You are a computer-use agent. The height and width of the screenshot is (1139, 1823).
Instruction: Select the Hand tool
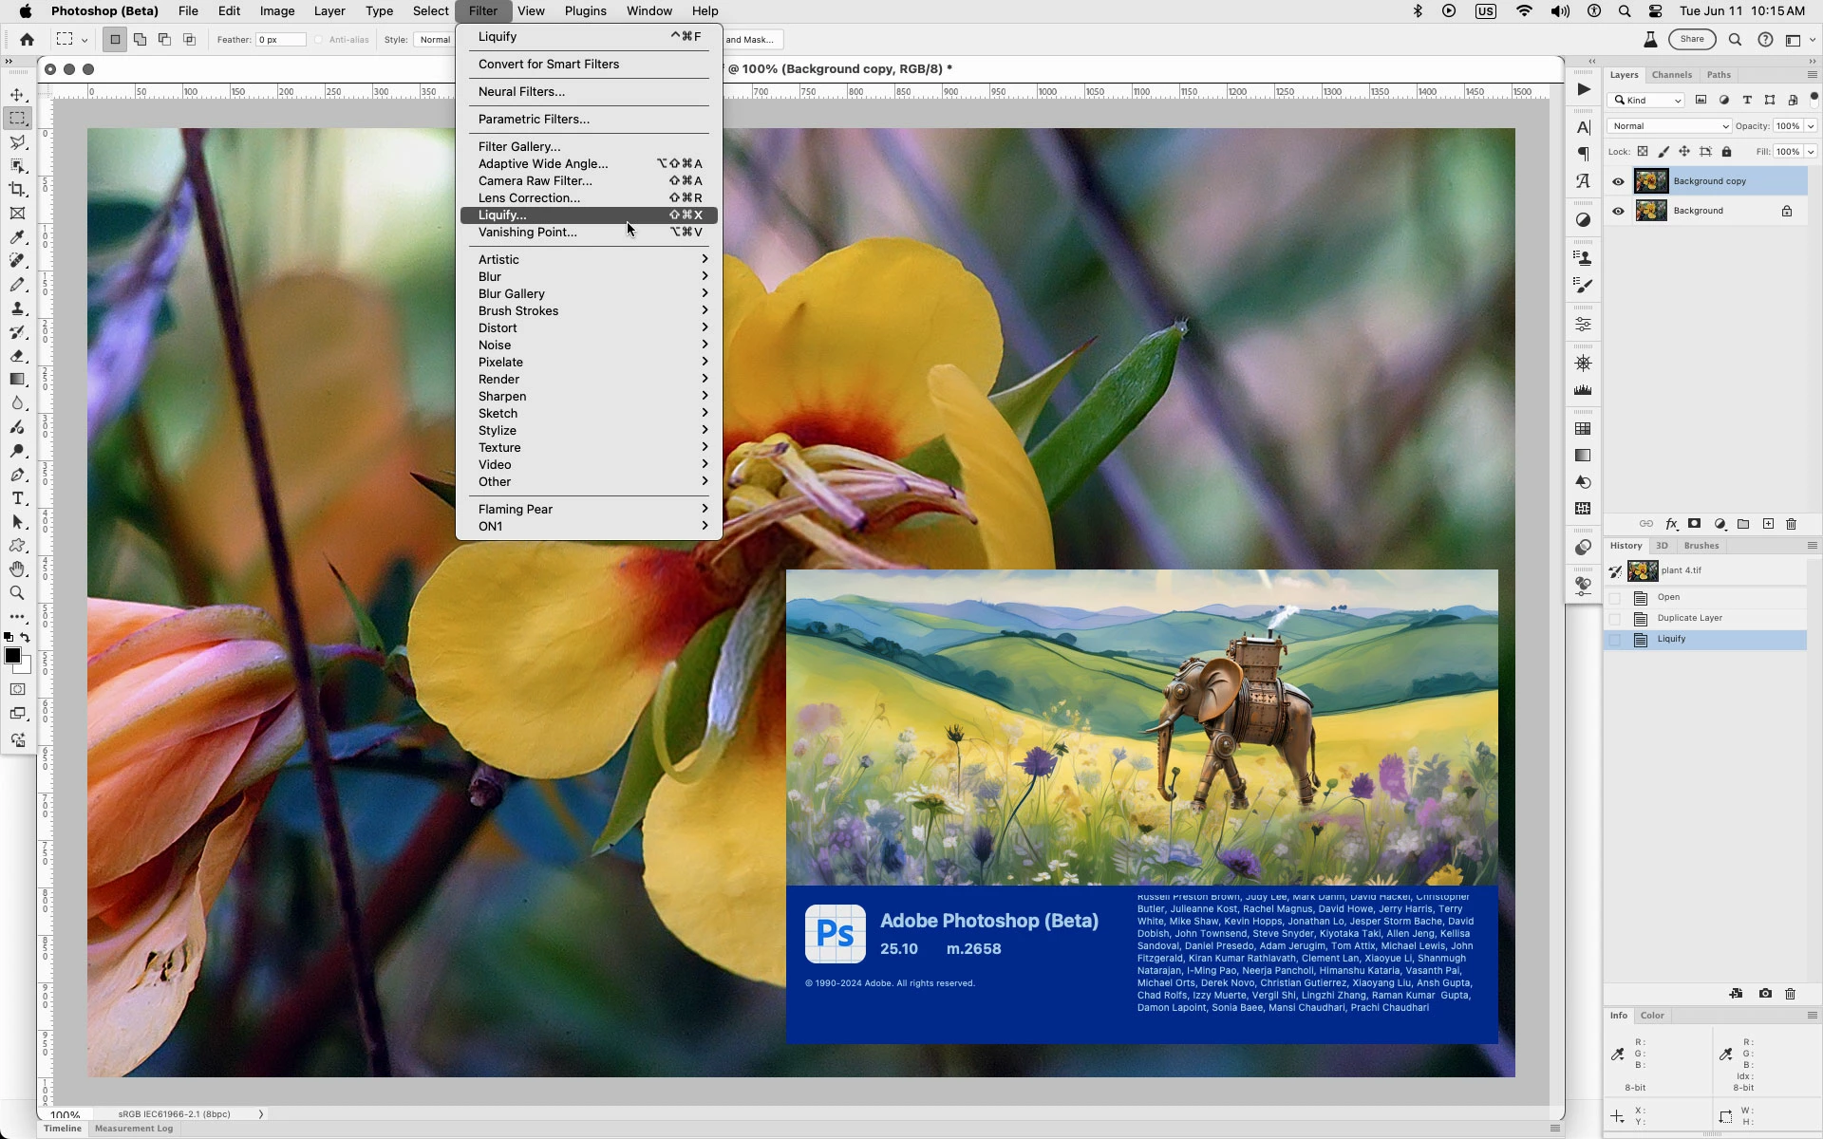(x=17, y=569)
